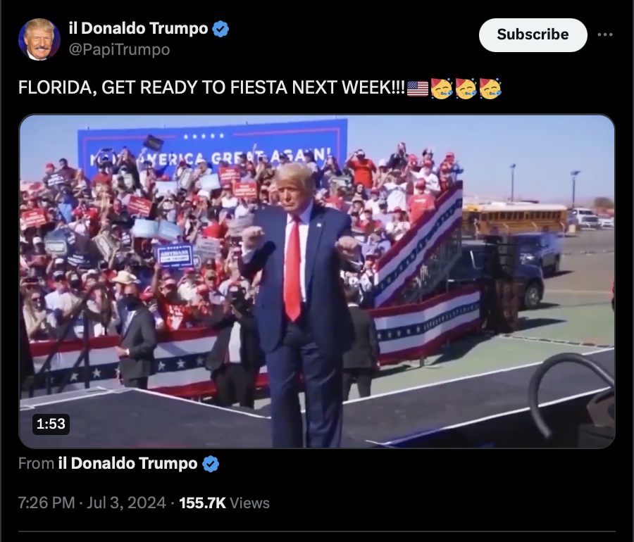Click the word From under the video
The image size is (634, 542).
coord(36,463)
